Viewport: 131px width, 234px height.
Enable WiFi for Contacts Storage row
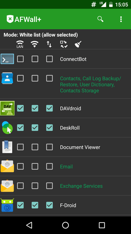point(35,78)
